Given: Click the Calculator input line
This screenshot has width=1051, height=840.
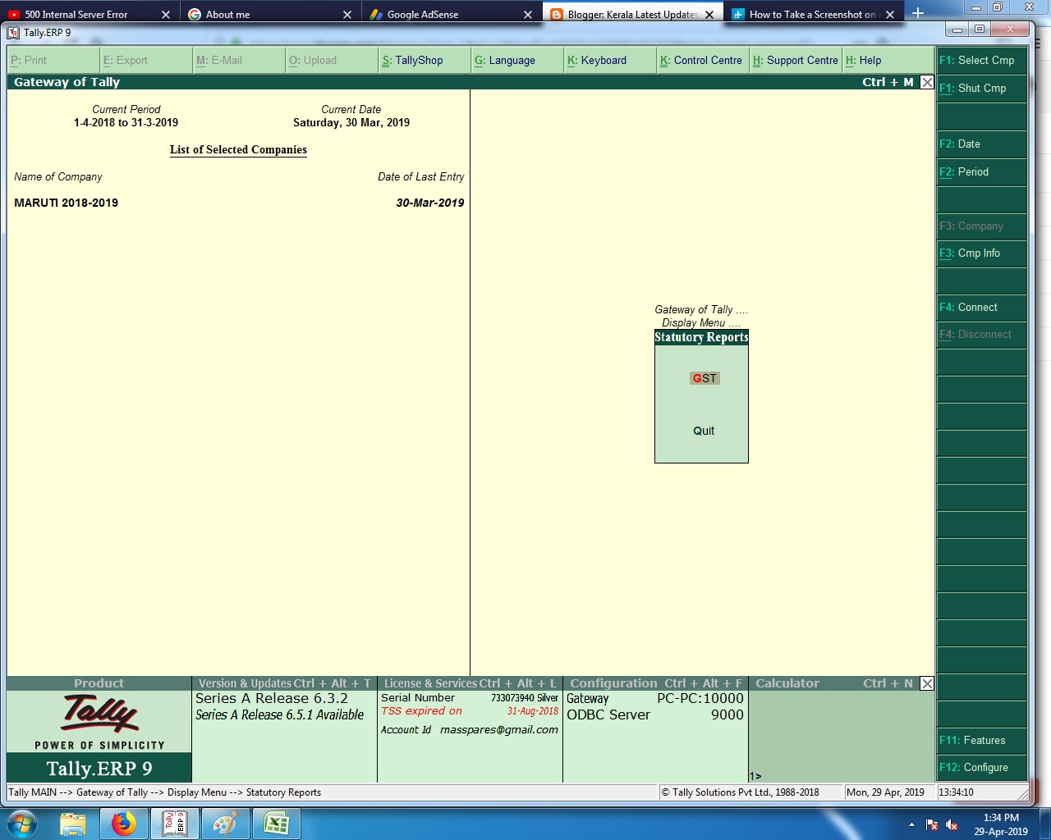Looking at the screenshot, I should (x=841, y=776).
